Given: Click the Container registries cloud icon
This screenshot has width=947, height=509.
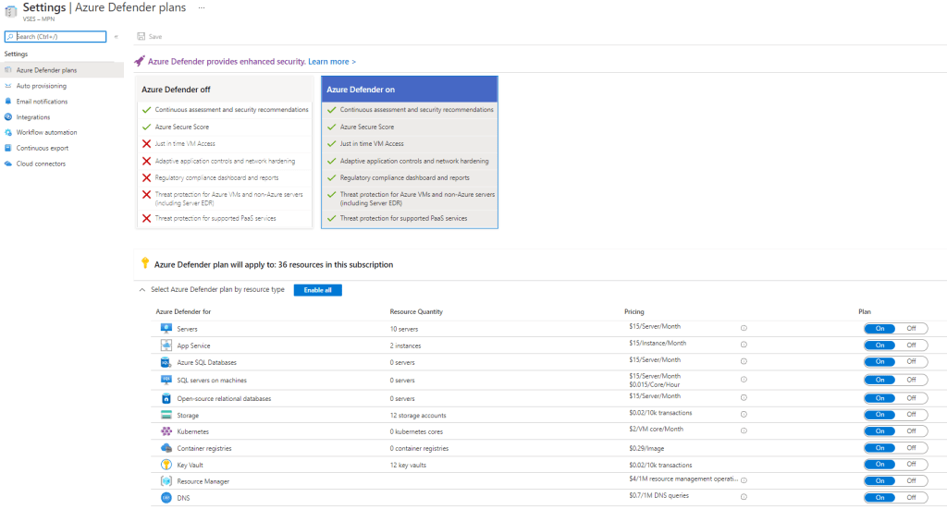Looking at the screenshot, I should pos(167,448).
